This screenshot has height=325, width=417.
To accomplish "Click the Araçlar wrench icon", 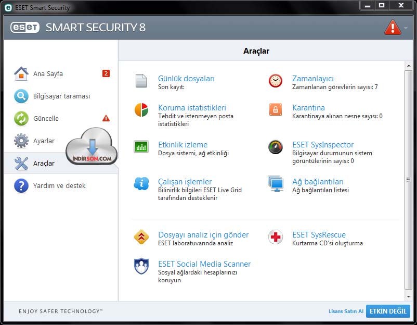I will 21,163.
